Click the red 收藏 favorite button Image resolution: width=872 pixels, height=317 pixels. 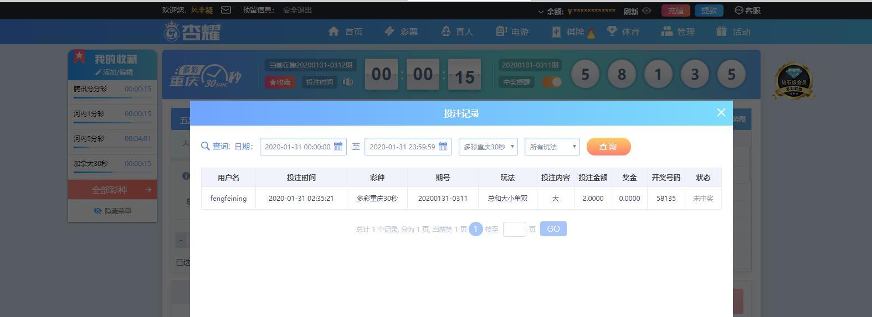click(x=280, y=82)
